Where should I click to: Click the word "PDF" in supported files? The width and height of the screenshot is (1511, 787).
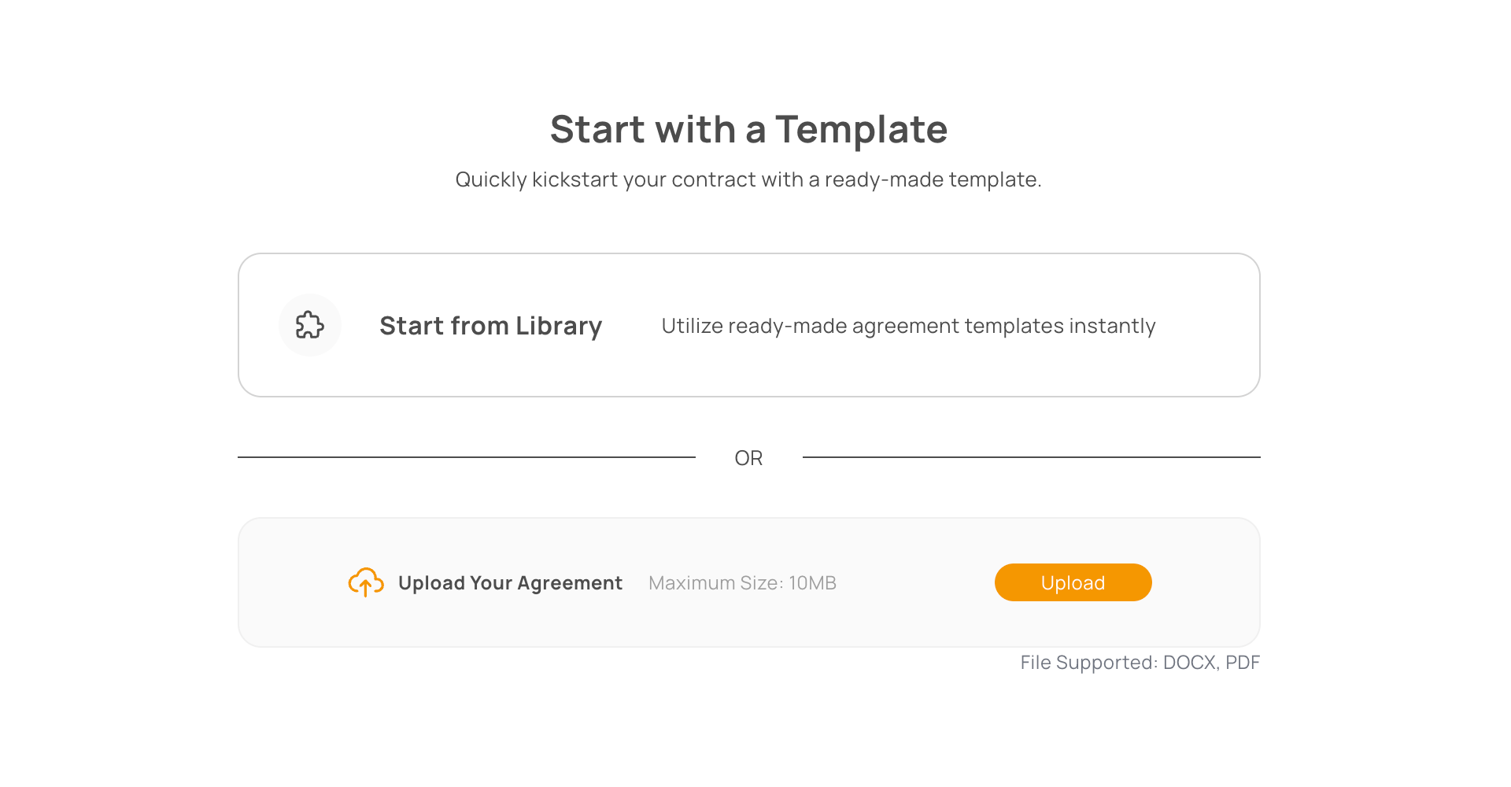point(1243,663)
